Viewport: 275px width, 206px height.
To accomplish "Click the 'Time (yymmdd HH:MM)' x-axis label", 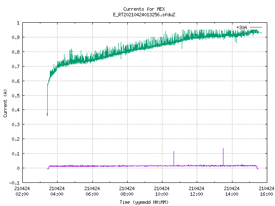I will [x=144, y=202].
